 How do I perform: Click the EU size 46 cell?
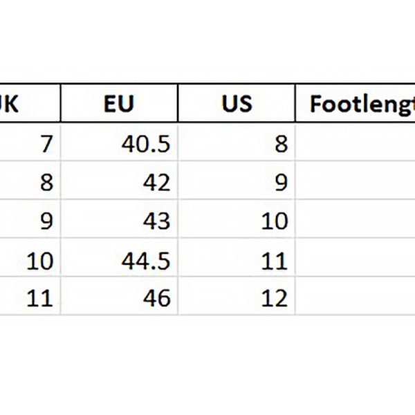tap(119, 297)
